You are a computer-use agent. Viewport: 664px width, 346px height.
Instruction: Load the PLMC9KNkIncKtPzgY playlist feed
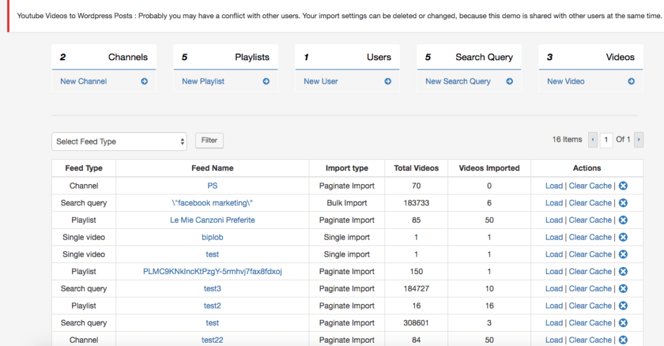point(554,271)
